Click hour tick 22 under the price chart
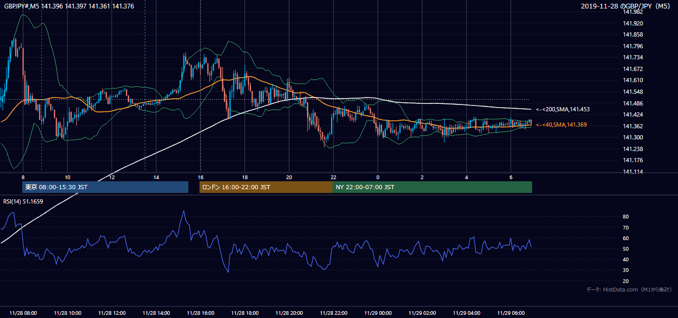 pos(333,177)
